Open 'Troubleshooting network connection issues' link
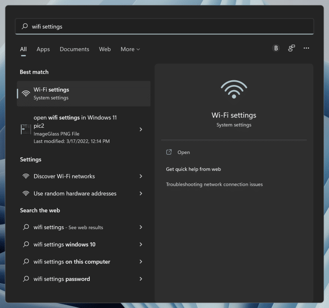The width and height of the screenshot is (329, 308). tap(214, 185)
